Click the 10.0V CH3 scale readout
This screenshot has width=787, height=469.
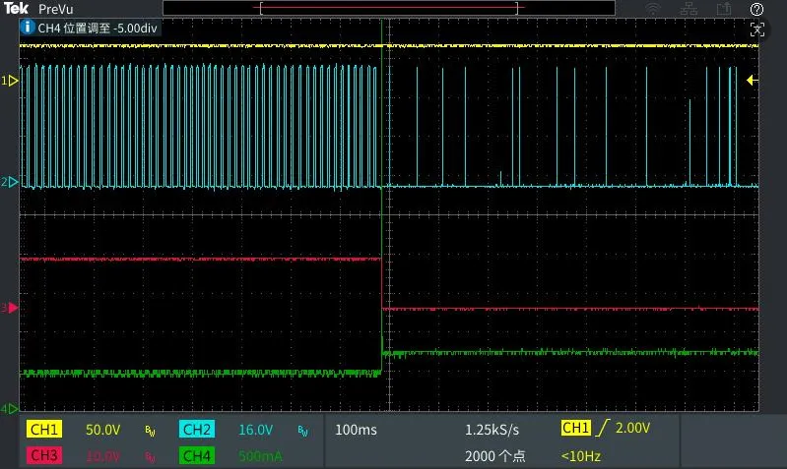point(102,456)
